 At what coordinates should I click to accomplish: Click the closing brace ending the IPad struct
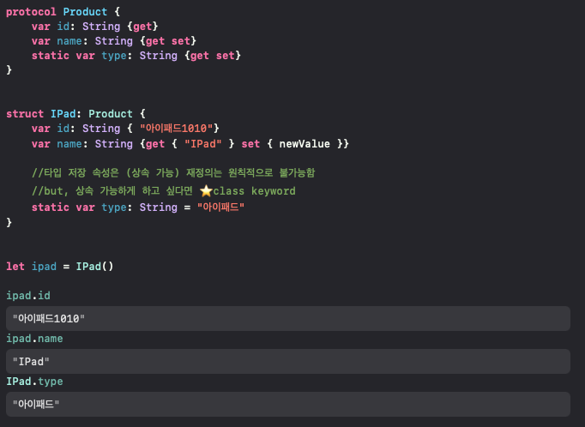pos(9,223)
